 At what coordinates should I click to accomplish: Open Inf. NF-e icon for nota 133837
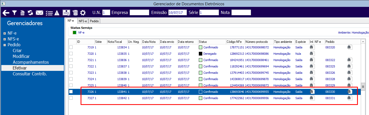pos(312,66)
